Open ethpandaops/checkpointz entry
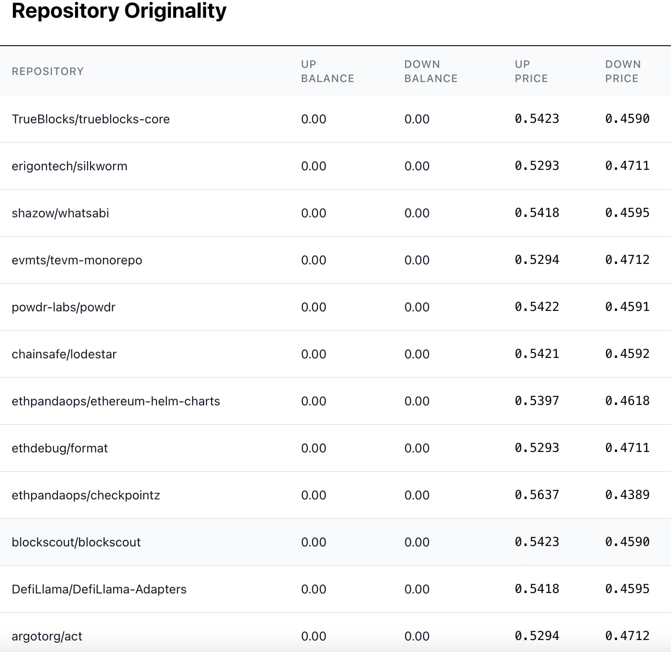Image resolution: width=671 pixels, height=652 pixels. coord(86,495)
